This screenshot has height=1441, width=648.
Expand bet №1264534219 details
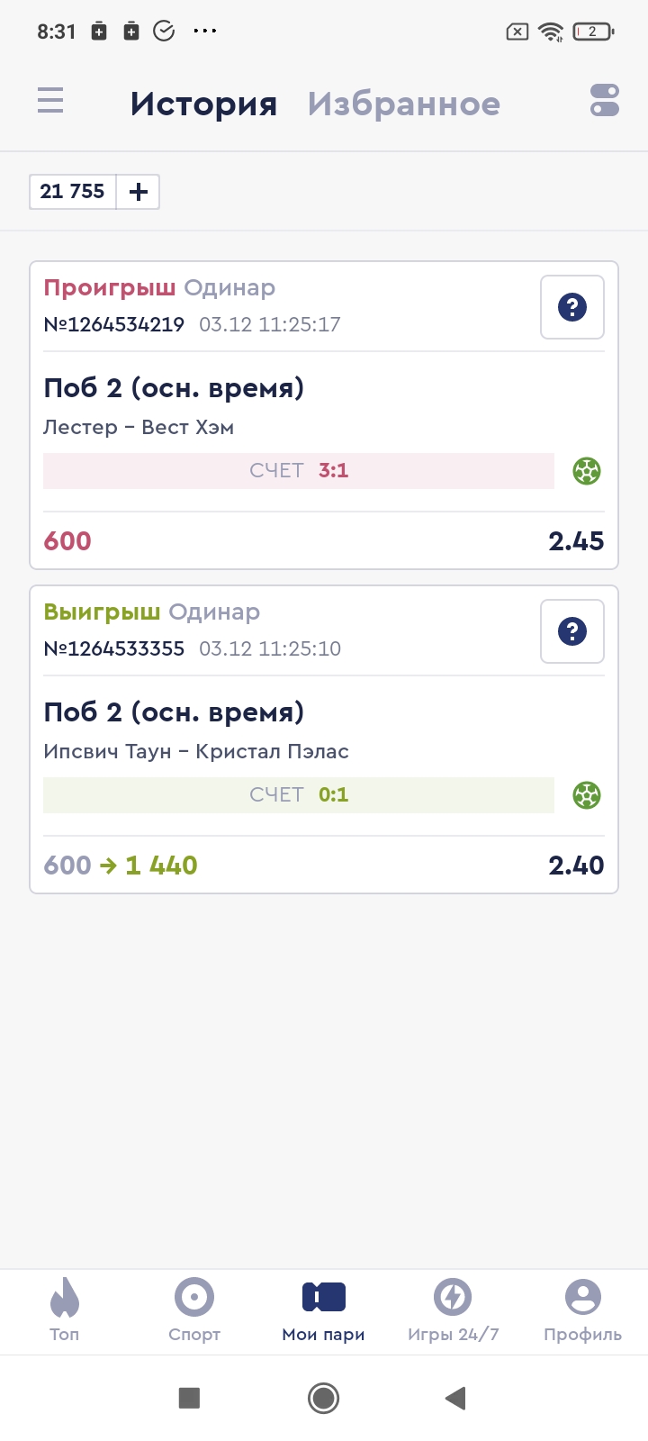coord(114,325)
